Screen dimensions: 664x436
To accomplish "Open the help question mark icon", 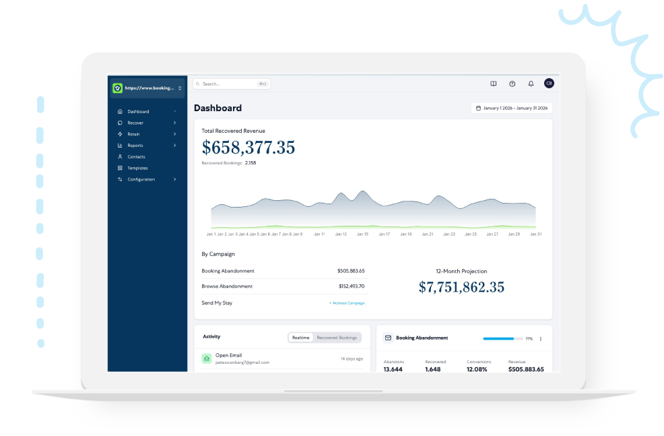I will click(x=512, y=84).
